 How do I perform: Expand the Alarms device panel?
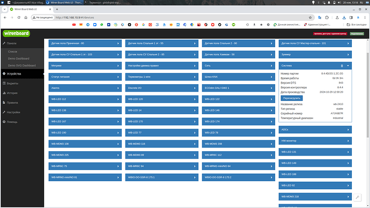(85, 88)
